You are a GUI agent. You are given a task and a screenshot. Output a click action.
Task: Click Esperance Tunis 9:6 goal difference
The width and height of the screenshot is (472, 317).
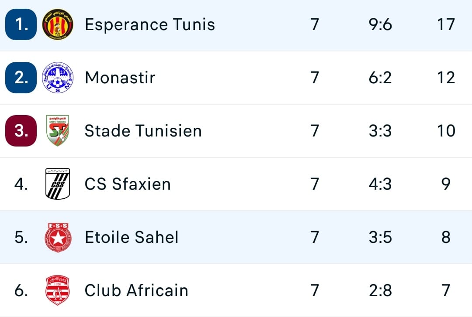coord(380,24)
